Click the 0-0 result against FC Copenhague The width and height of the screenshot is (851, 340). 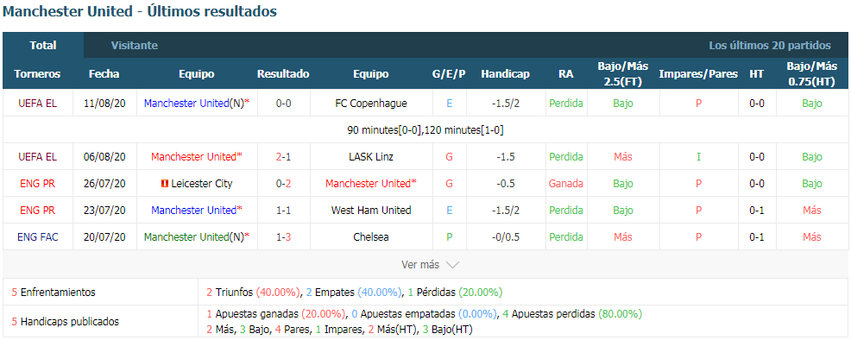(x=284, y=103)
